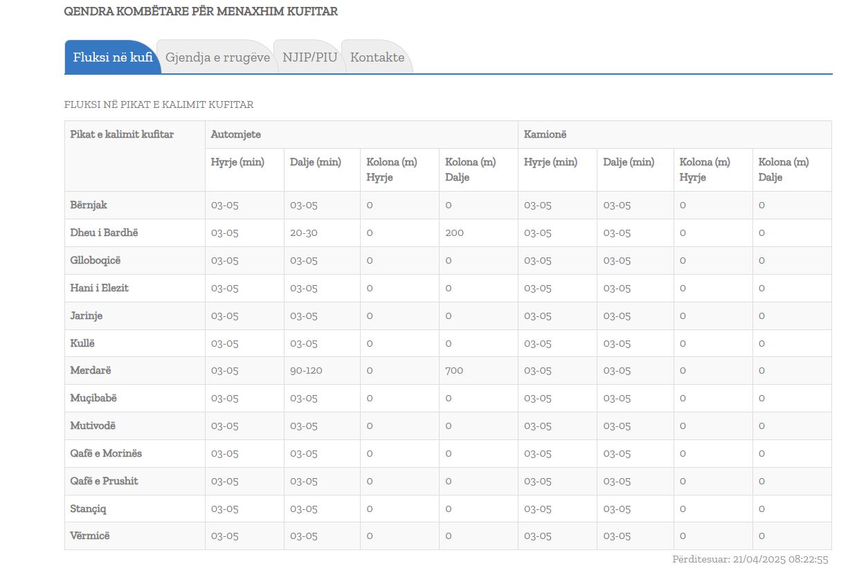The height and width of the screenshot is (575, 848).
Task: Click the Përditesuar timestamp text
Action: [750, 559]
